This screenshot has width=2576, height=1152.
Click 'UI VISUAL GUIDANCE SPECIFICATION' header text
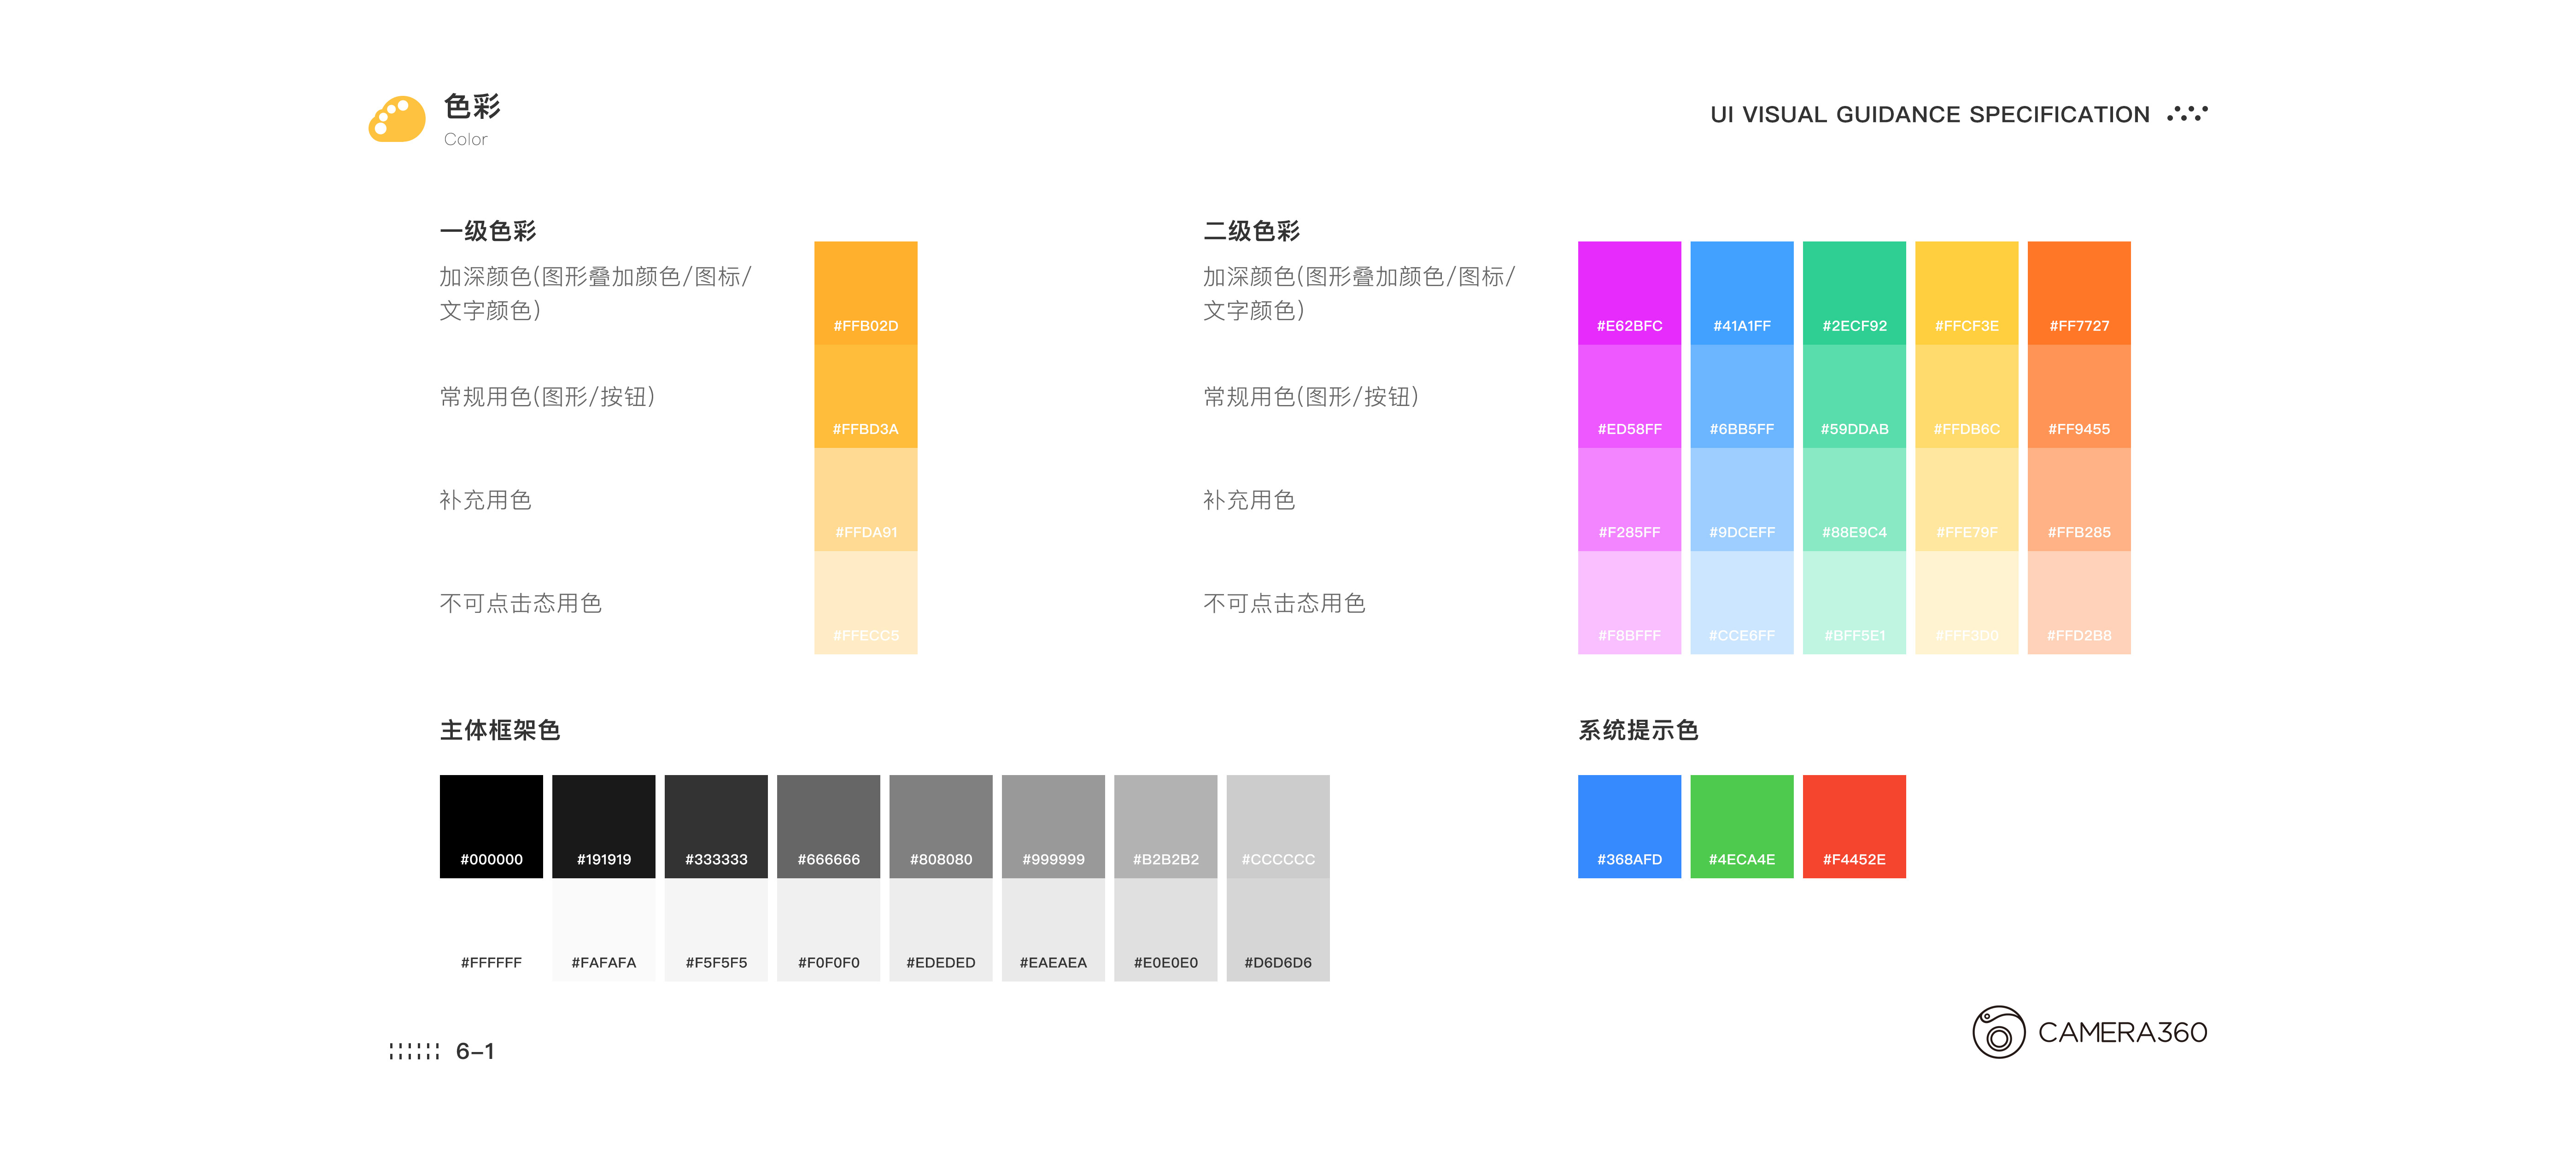pyautogui.click(x=1930, y=115)
